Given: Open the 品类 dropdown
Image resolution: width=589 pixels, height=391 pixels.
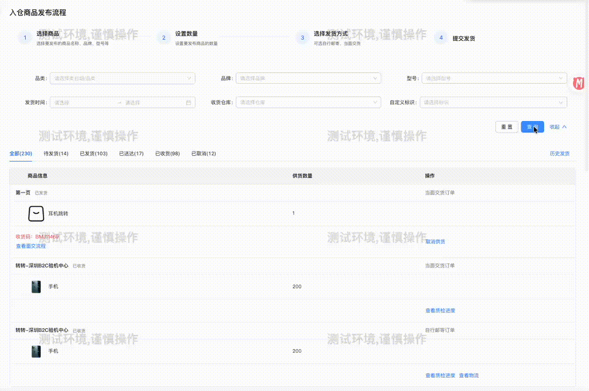Looking at the screenshot, I should 122,78.
